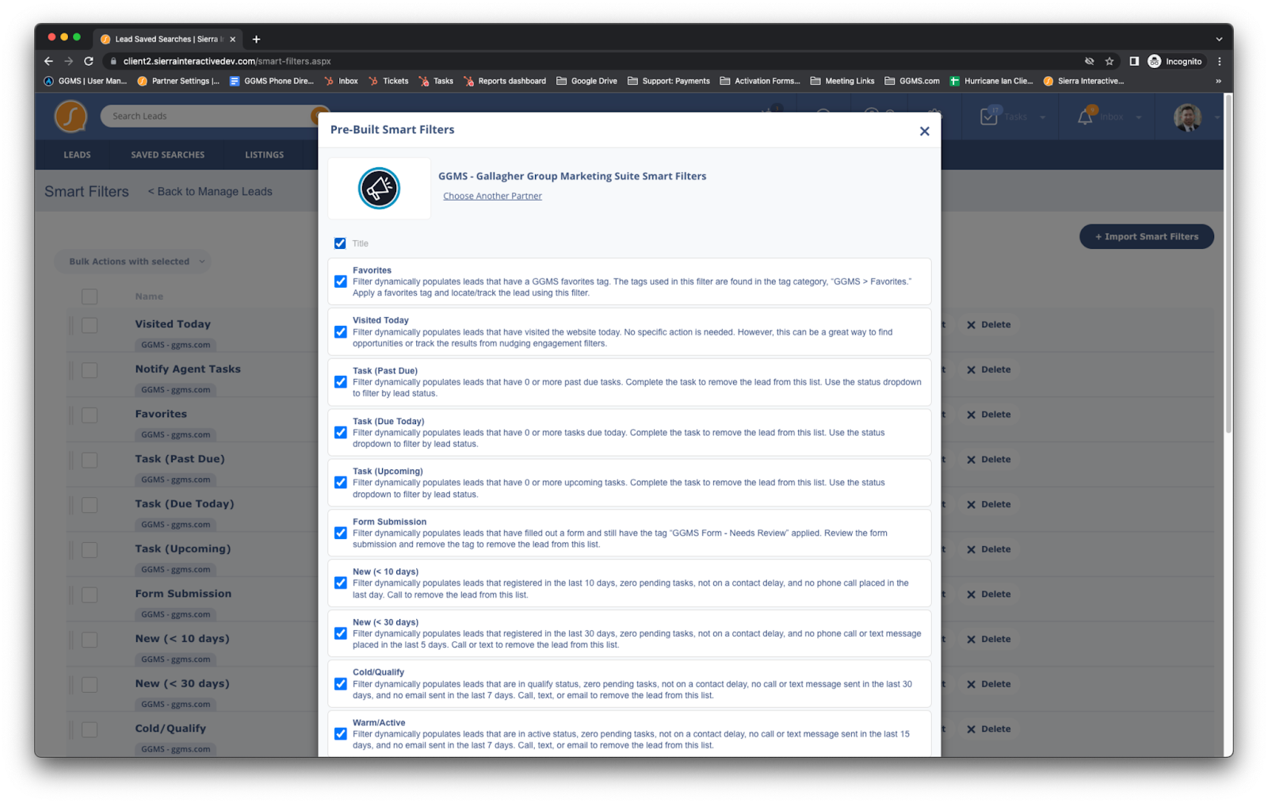
Task: Open the Chrome three-dot menu
Action: tap(1219, 61)
